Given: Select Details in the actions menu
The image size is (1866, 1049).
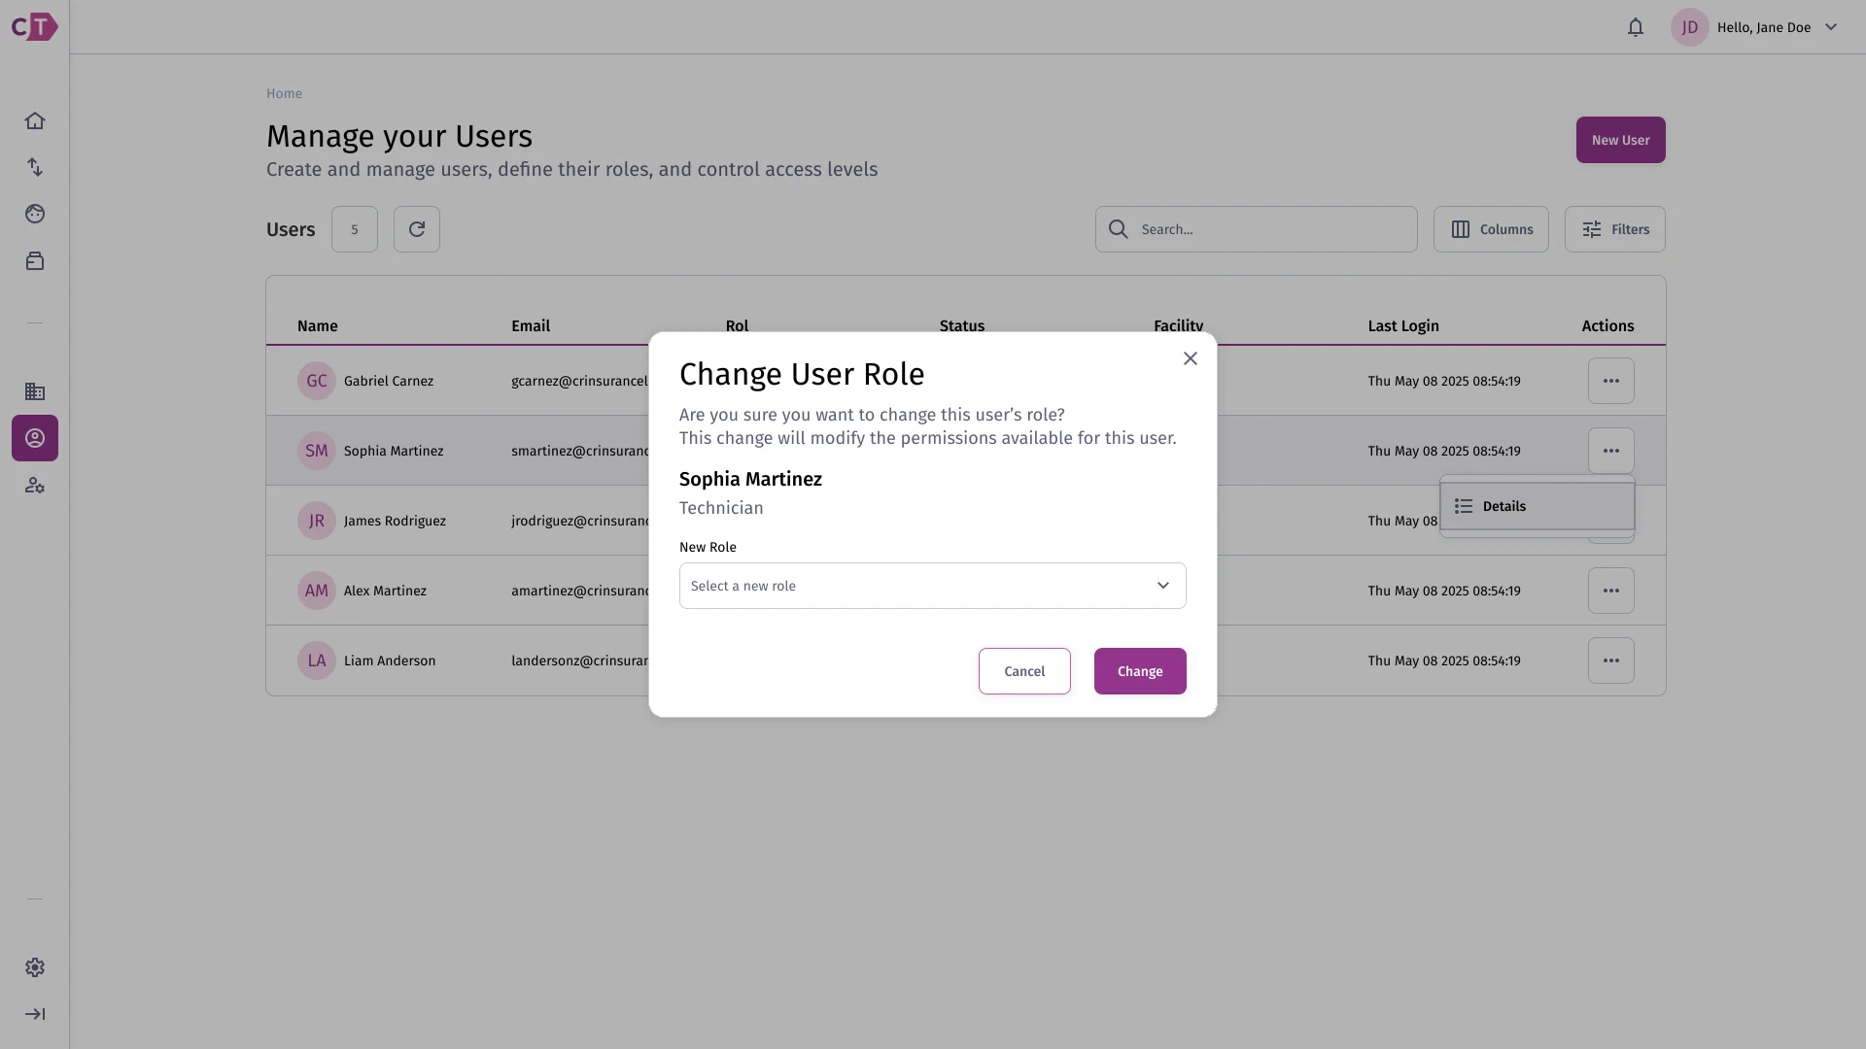Looking at the screenshot, I should [x=1538, y=506].
